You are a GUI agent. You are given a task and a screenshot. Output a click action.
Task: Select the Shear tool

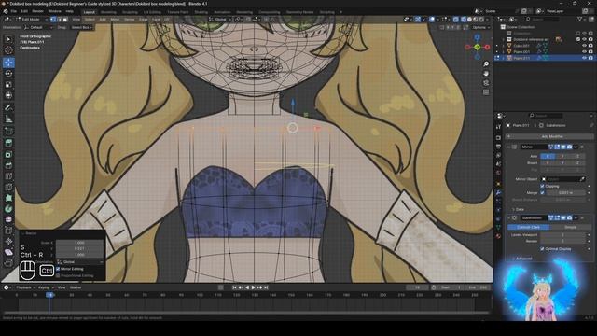8,252
